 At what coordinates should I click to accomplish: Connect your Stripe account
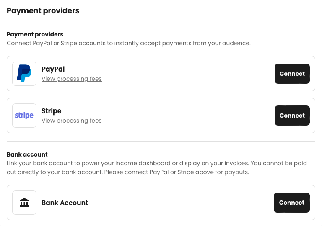[x=292, y=116]
